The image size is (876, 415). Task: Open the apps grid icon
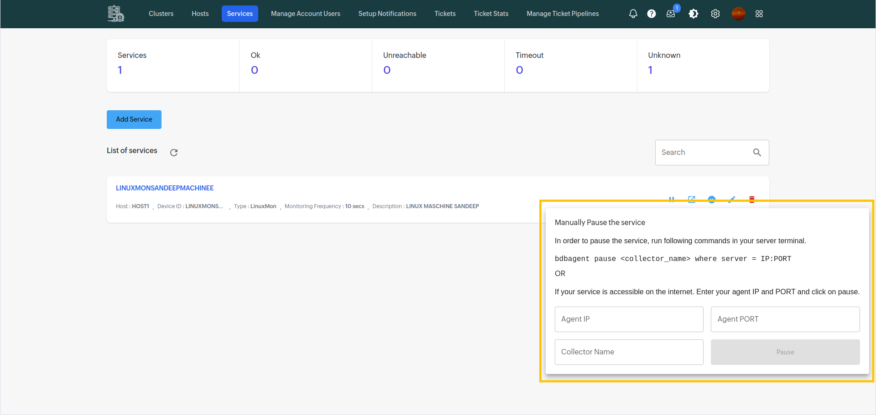(759, 14)
